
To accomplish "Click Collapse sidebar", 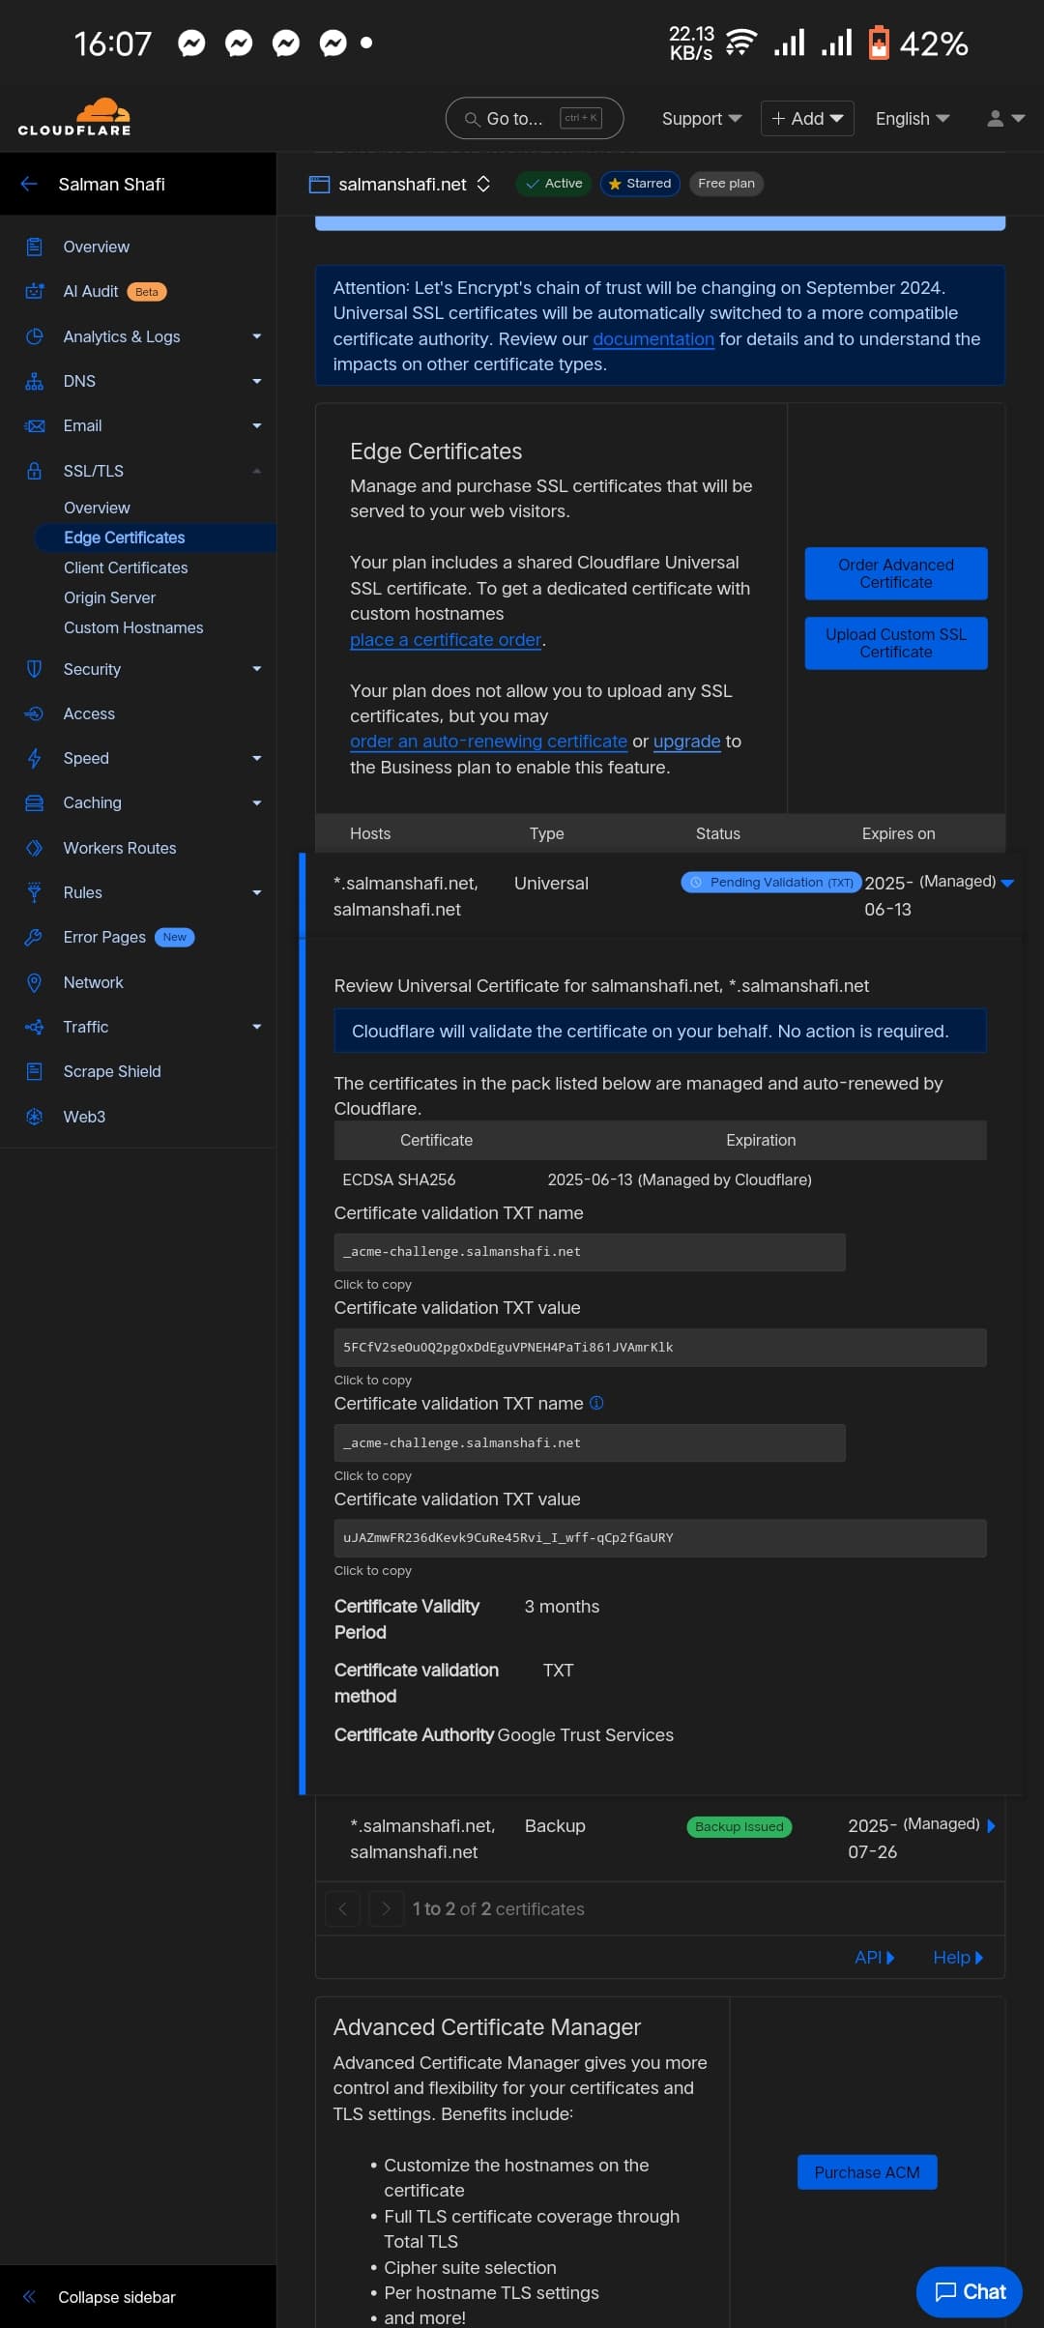I will pyautogui.click(x=116, y=2297).
